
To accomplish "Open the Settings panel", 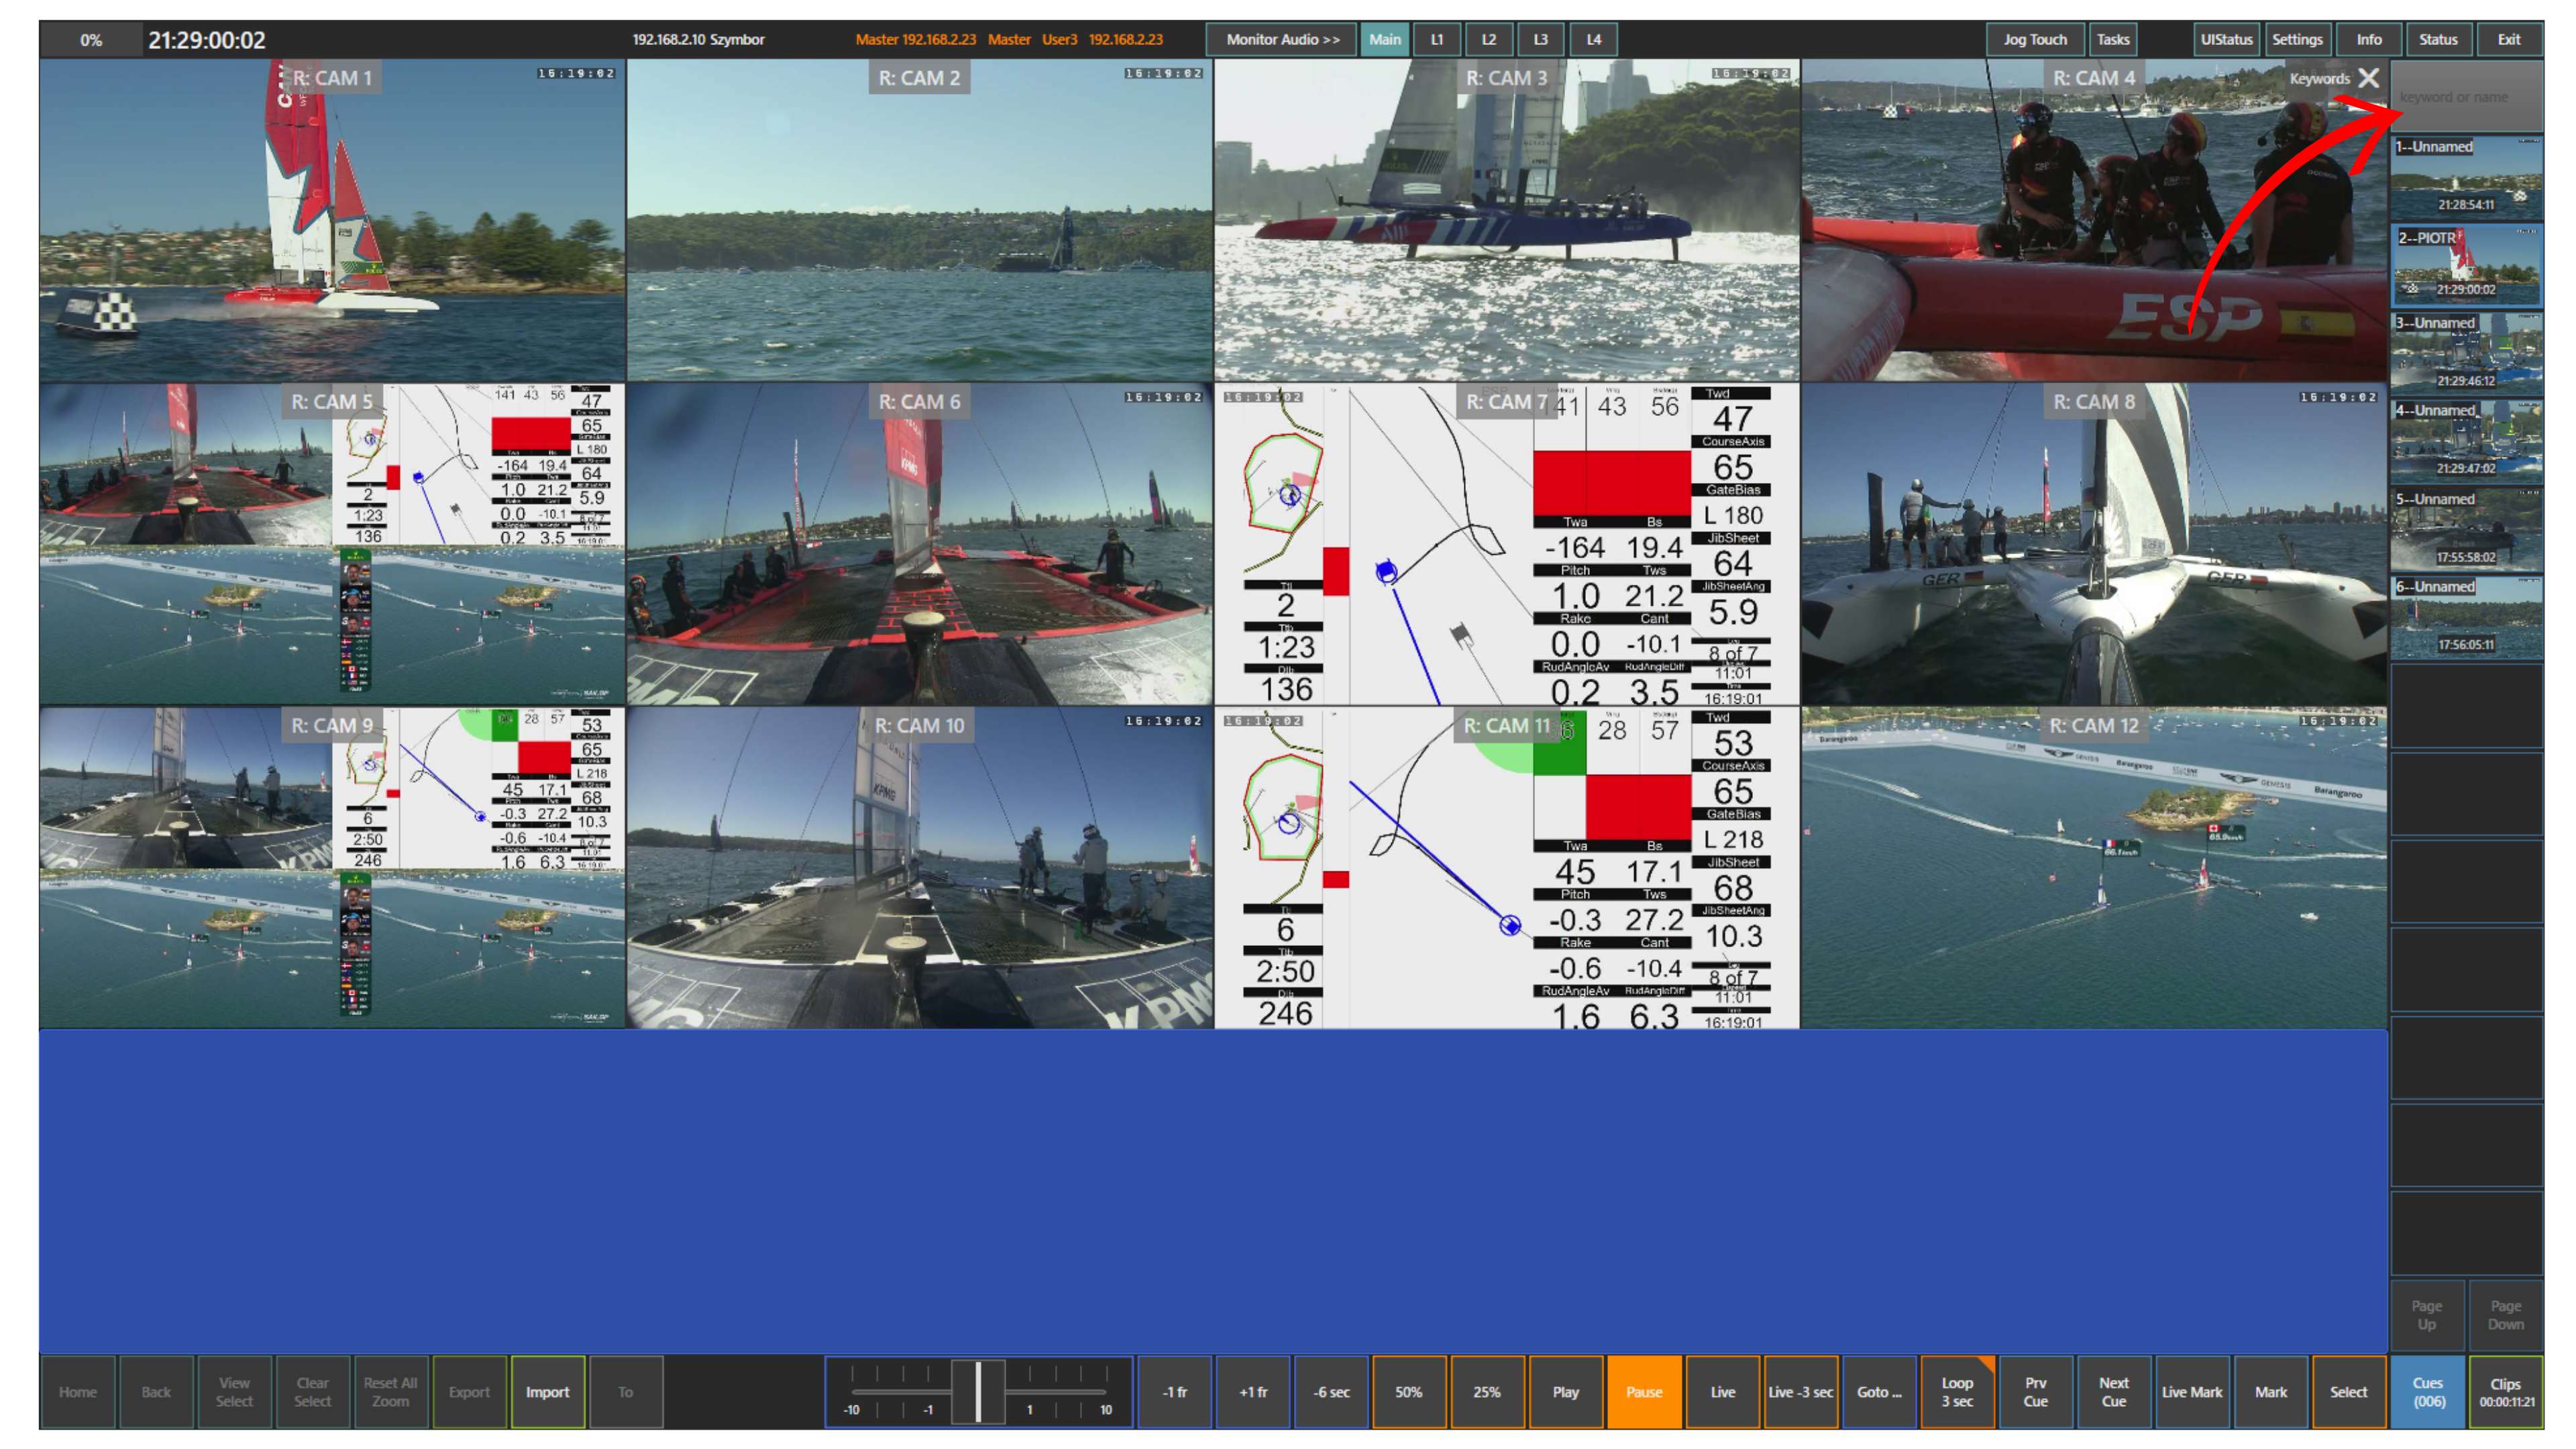I will (2296, 39).
